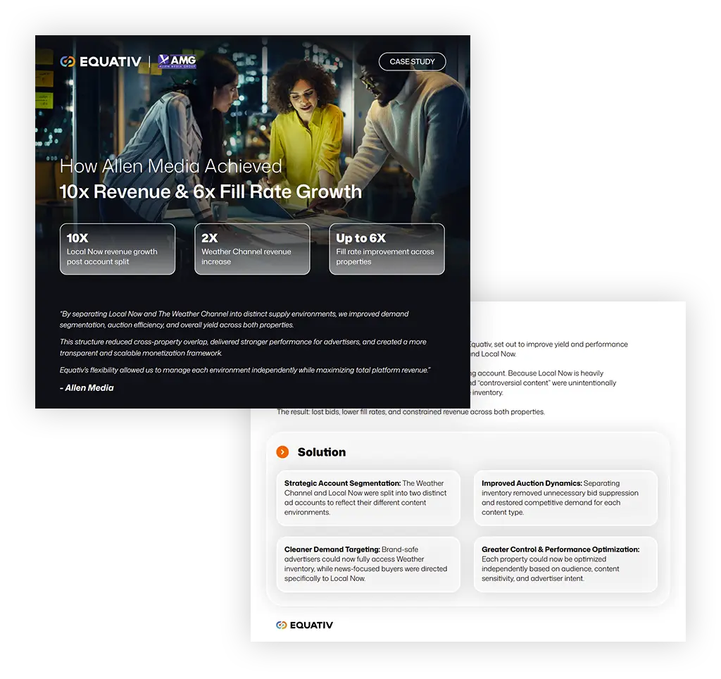721x679 pixels.
Task: Click the text "Local Now revenue growth post account split"
Action: pos(112,256)
